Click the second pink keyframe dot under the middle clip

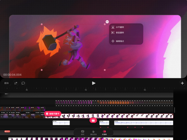[108, 127]
